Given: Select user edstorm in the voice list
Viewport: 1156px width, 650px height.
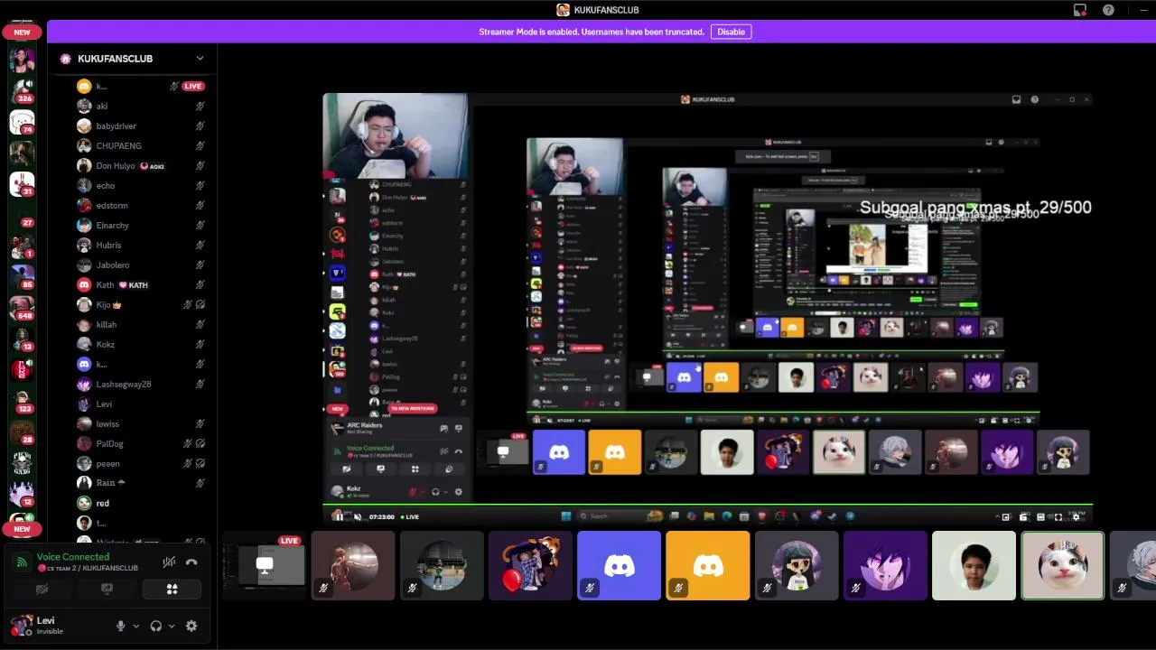Looking at the screenshot, I should click(x=141, y=205).
